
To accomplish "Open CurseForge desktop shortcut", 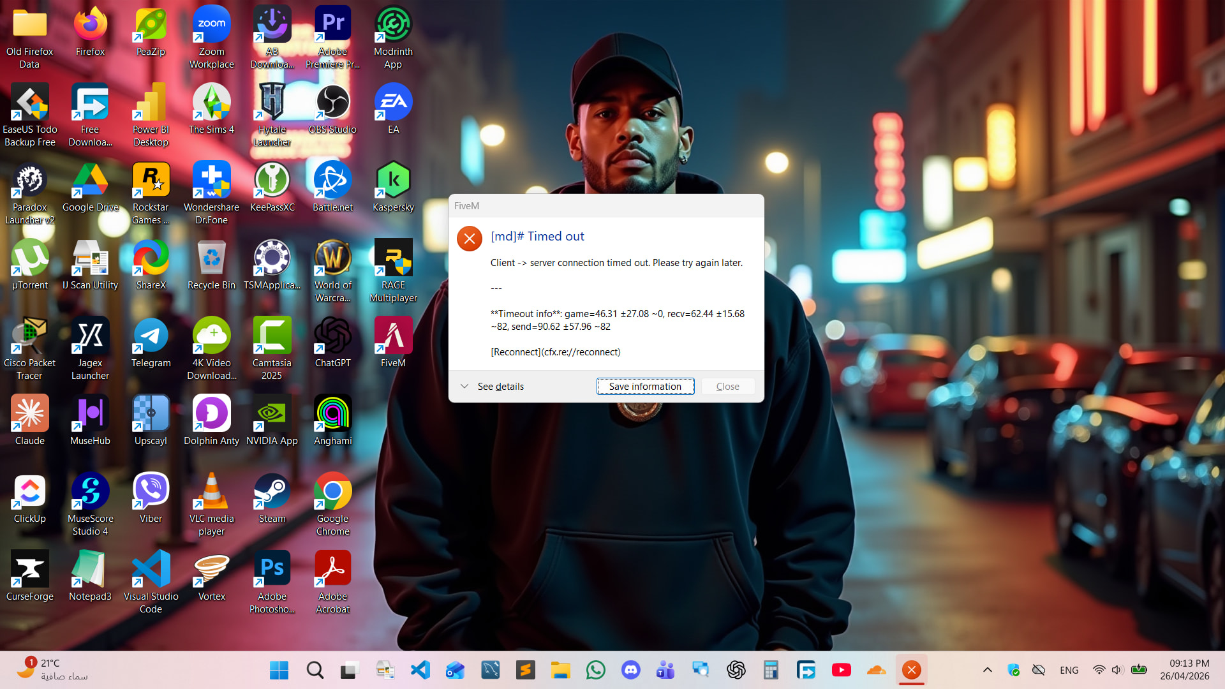I will click(x=29, y=576).
